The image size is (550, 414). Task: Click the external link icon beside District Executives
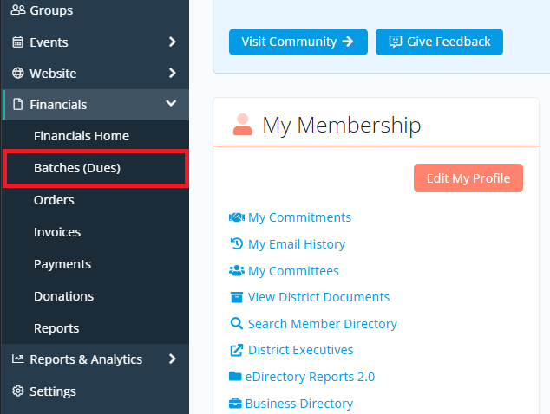click(x=237, y=350)
